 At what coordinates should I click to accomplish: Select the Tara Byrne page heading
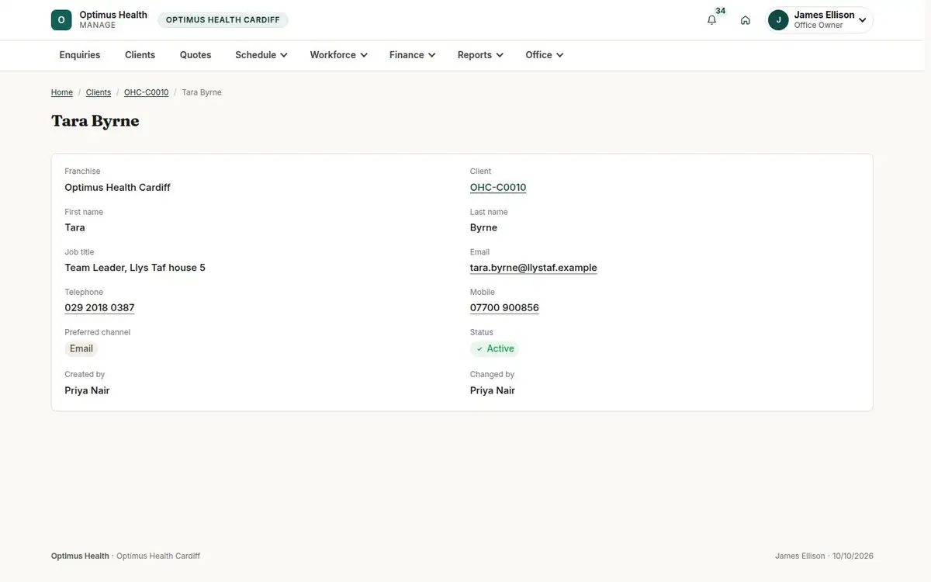pyautogui.click(x=95, y=121)
